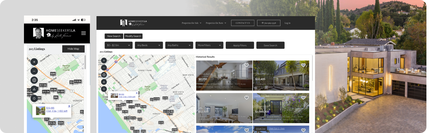Zoom in on the desktop map
This screenshot has width=437, height=133.
coord(104,60)
